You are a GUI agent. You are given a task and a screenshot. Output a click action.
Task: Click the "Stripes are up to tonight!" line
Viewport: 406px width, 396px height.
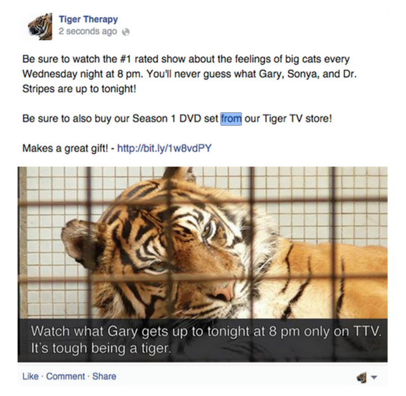pyautogui.click(x=79, y=89)
